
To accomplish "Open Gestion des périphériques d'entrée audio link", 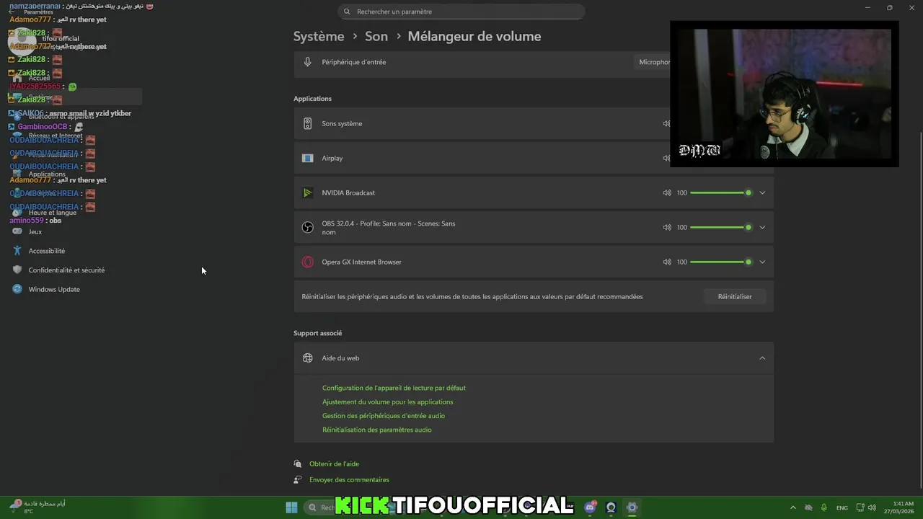I will (x=384, y=415).
